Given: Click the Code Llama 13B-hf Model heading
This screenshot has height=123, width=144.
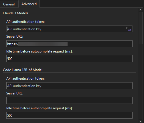Looking at the screenshot, I should point(23,70).
